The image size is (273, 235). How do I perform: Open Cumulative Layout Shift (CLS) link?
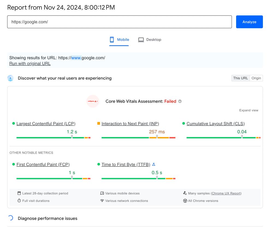coord(216,124)
